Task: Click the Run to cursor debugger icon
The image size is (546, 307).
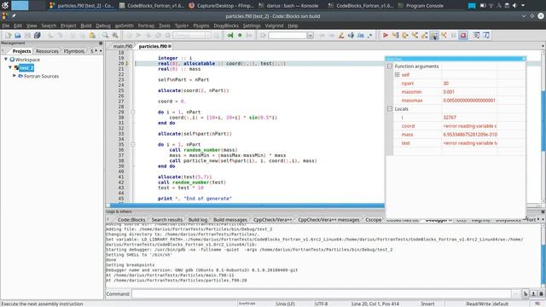Action: coord(395,35)
